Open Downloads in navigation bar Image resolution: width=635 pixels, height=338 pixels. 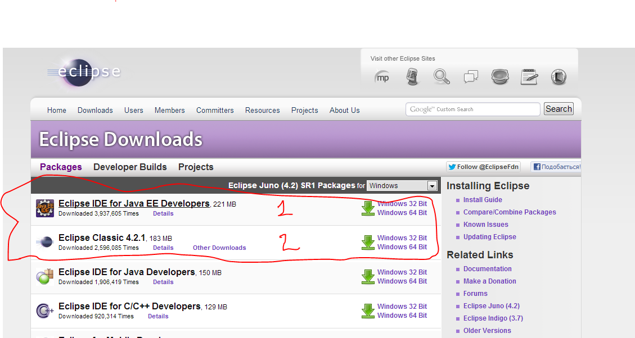(95, 111)
